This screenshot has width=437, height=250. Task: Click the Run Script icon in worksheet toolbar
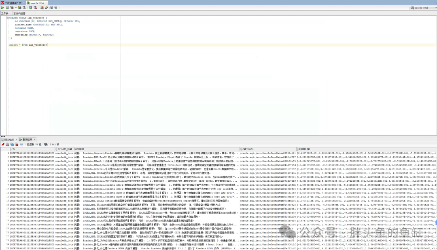[7, 8]
